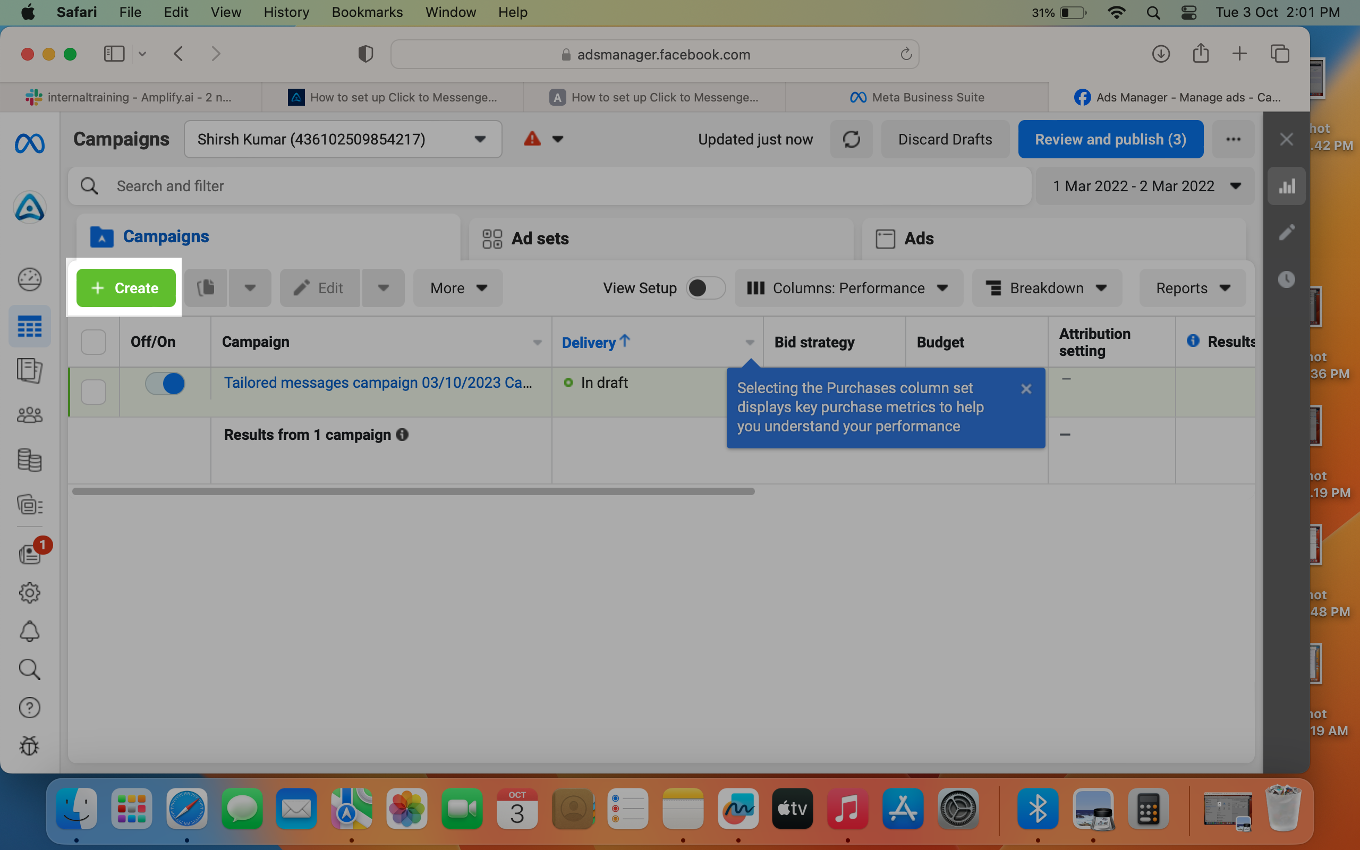Toggle the View Setup switch

[x=705, y=288]
